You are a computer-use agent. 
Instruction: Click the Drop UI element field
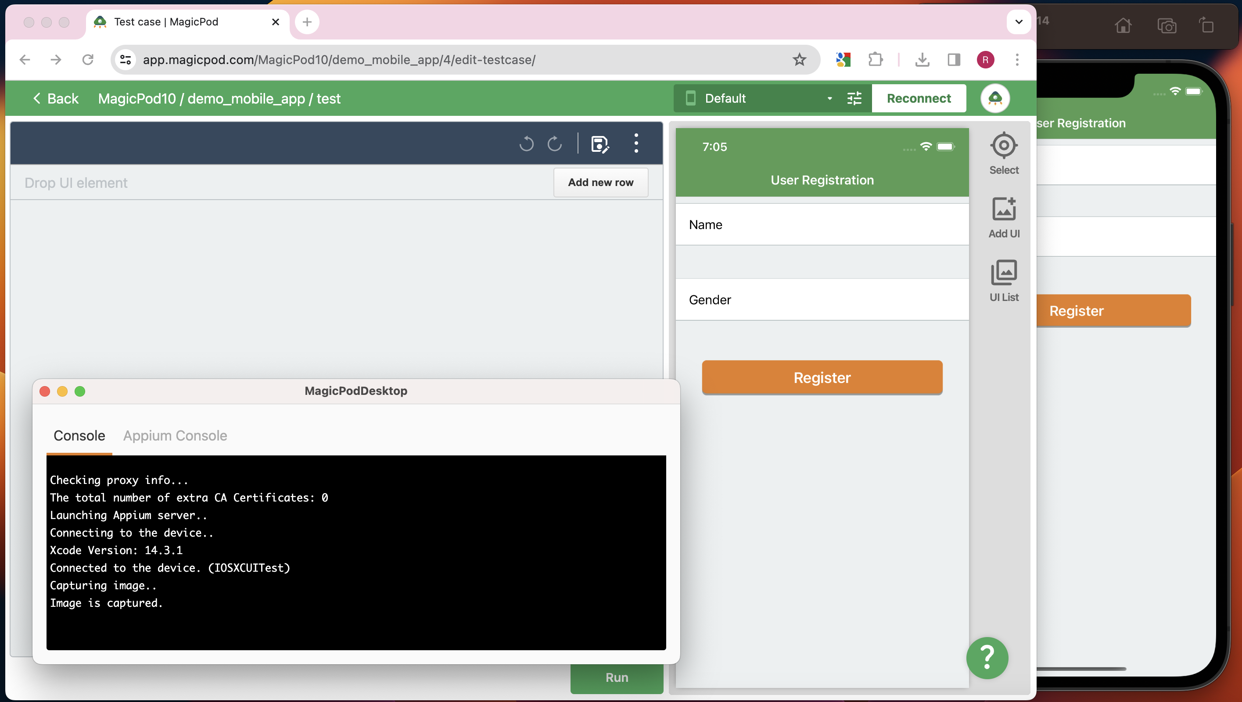tap(282, 183)
